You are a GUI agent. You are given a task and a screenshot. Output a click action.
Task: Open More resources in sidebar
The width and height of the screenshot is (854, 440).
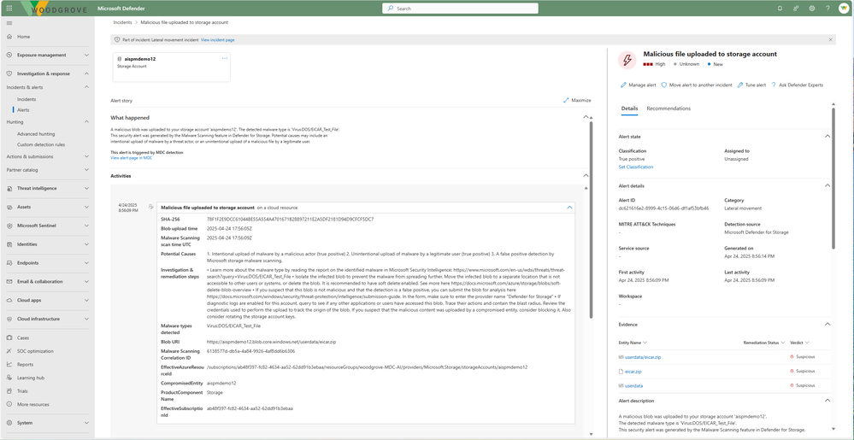pos(32,405)
